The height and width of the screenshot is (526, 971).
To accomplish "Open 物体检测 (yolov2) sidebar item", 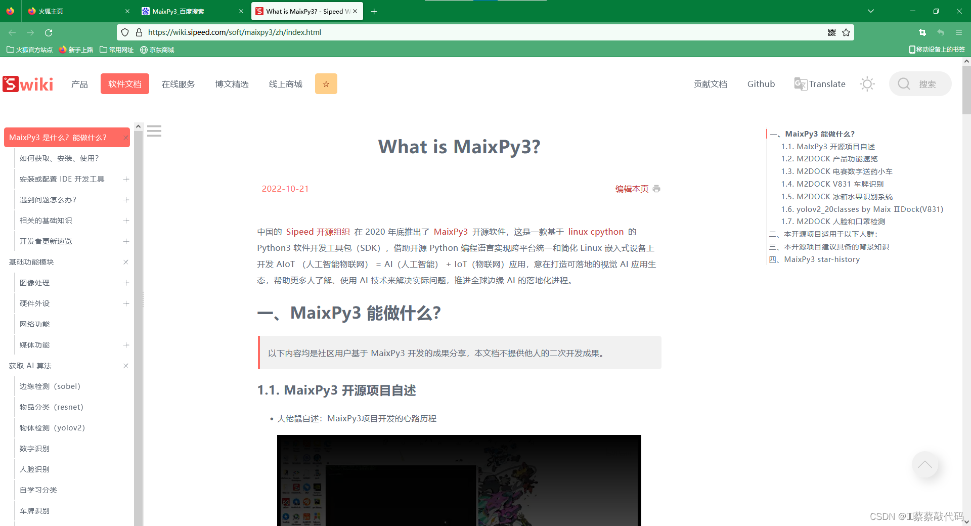I will click(x=52, y=428).
